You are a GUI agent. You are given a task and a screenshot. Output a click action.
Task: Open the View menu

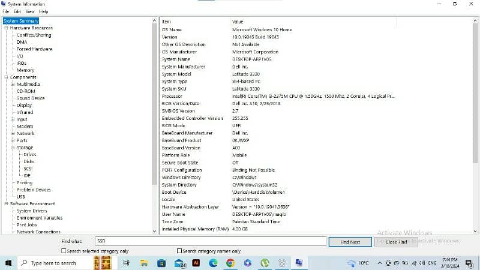coord(30,11)
